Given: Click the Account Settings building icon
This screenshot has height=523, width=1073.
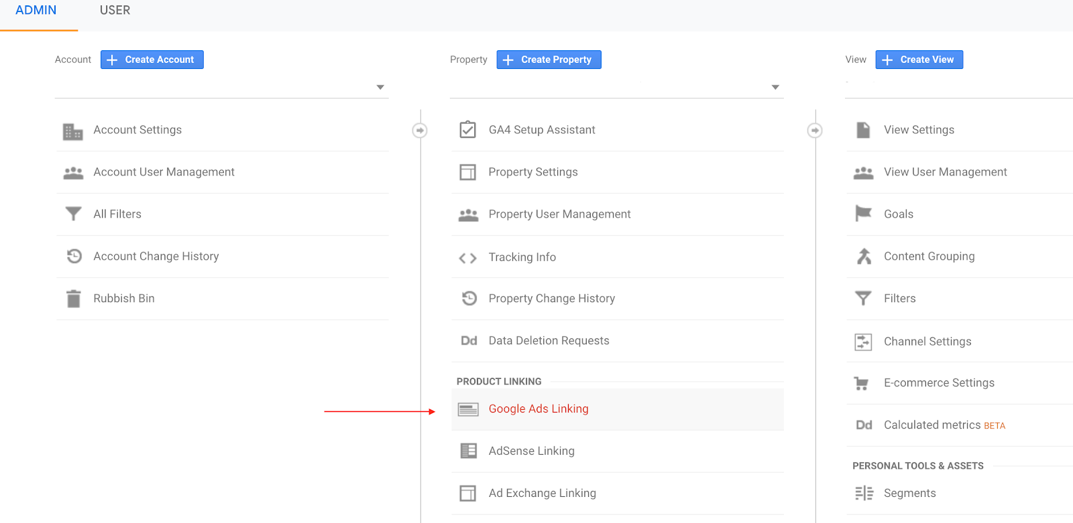Looking at the screenshot, I should [x=72, y=131].
